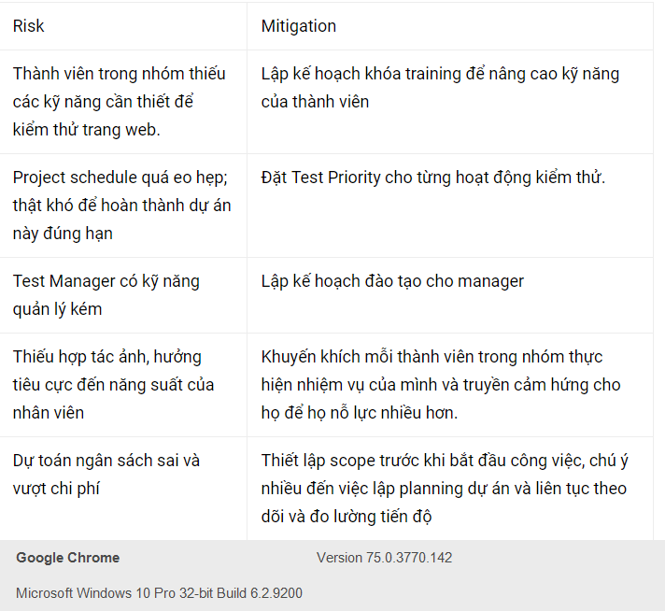Click the Microsoft Windows 10 Pro build text
The height and width of the screenshot is (611, 665).
159,593
